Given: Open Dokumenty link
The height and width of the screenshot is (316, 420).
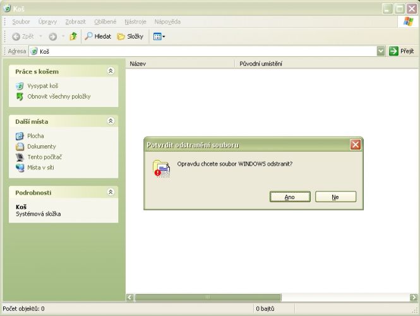Looking at the screenshot, I should 42,147.
